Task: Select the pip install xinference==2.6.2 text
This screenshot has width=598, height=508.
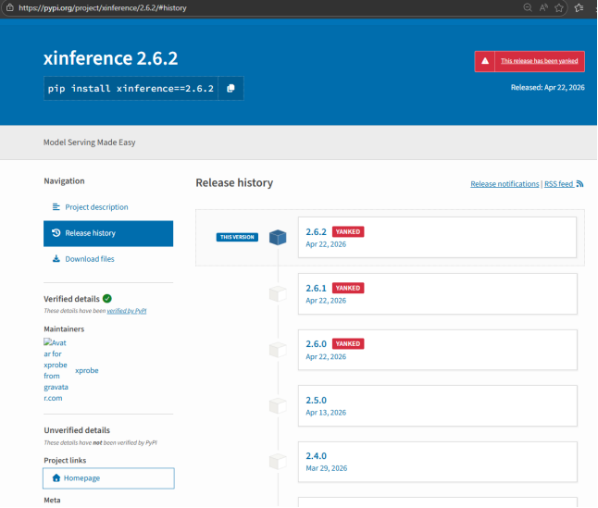Action: [x=131, y=89]
